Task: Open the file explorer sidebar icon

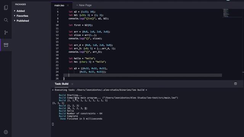Action: pyautogui.click(x=6, y=8)
